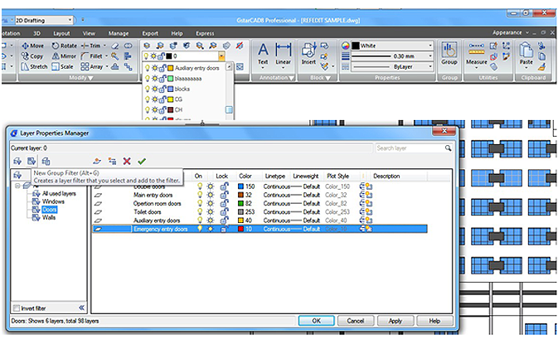This screenshot has height=344, width=558.
Task: Select the Scale tool
Action: [62, 66]
